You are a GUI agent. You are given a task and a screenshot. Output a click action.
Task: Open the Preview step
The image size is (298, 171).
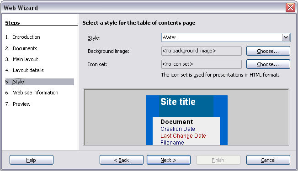click(x=18, y=104)
